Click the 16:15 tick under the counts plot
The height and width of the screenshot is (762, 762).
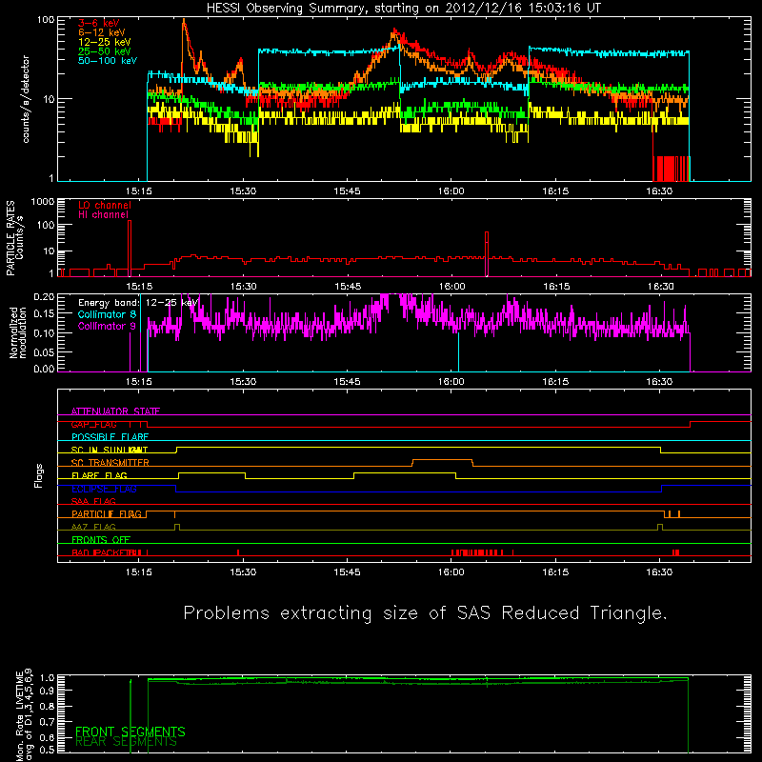(x=555, y=191)
